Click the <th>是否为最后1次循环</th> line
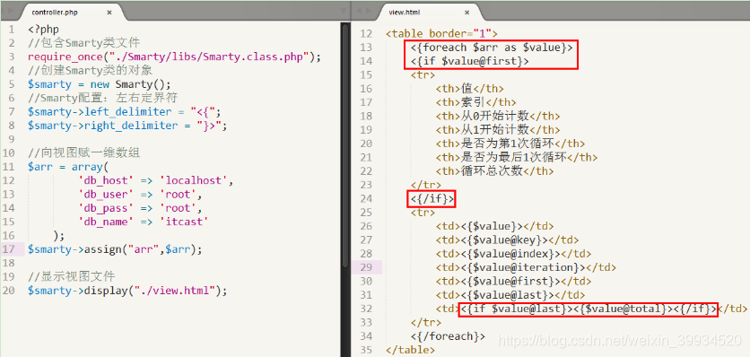Viewport: 750px width, 357px height. tap(517, 157)
